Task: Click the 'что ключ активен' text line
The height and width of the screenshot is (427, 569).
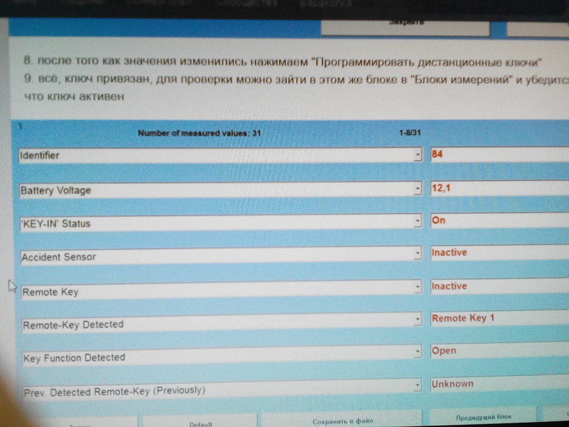Action: 74,96
